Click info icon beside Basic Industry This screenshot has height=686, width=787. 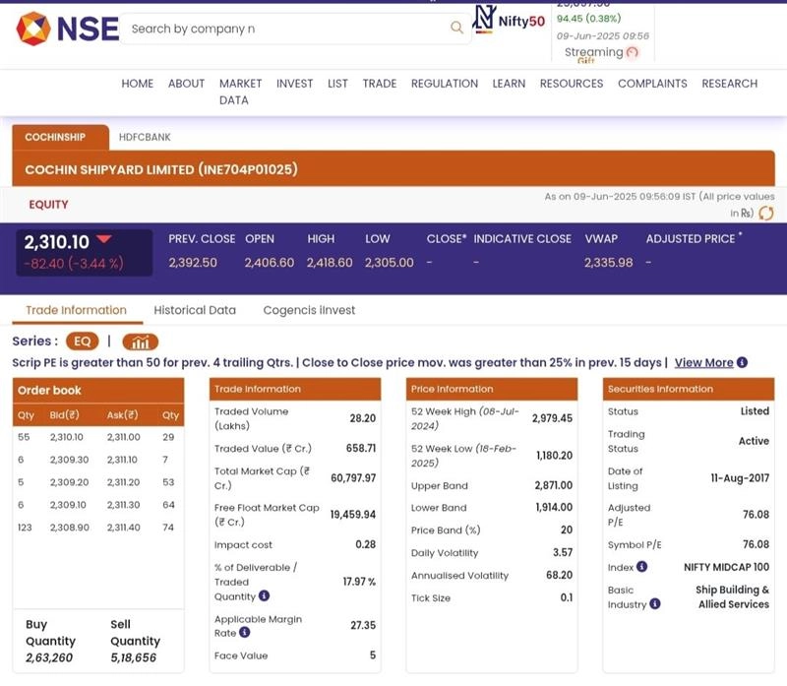(x=655, y=603)
